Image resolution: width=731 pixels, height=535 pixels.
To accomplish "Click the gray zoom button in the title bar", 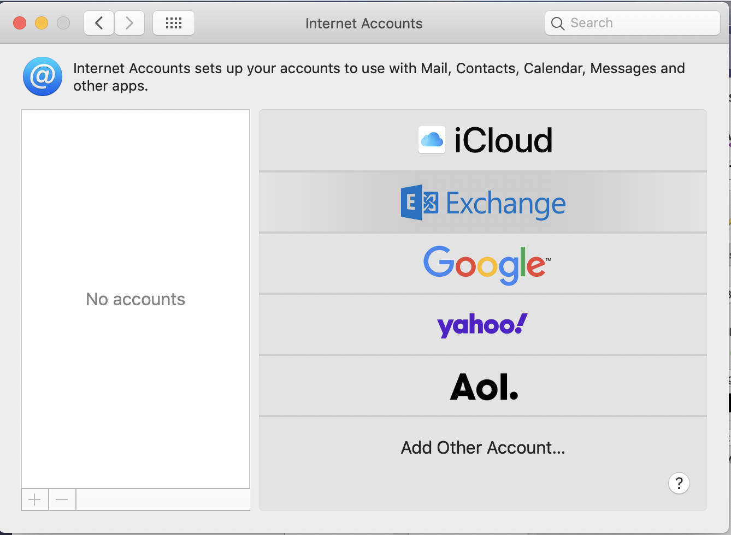I will click(x=63, y=23).
